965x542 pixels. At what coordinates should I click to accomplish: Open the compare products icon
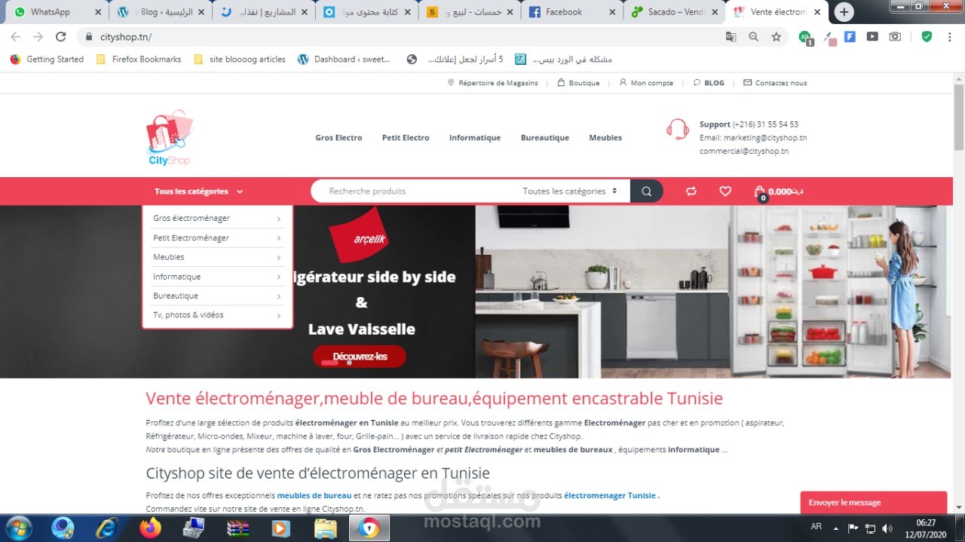tap(691, 191)
